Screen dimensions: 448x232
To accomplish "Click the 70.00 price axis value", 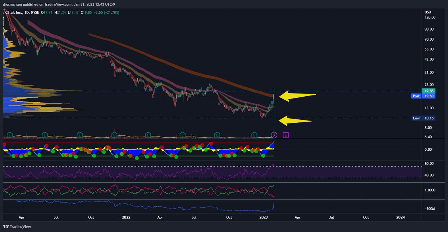I will coord(429,39).
